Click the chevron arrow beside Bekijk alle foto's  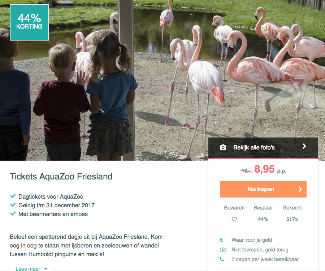tap(304, 146)
